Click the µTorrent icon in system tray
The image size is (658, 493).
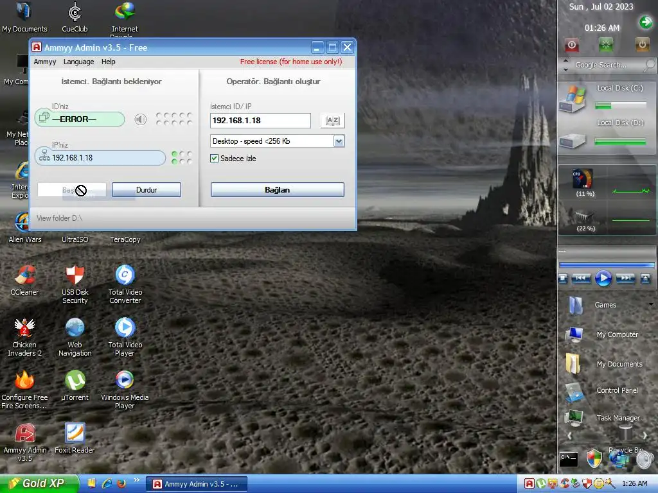click(541, 484)
